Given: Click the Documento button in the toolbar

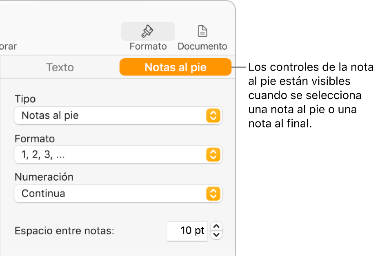Looking at the screenshot, I should click(x=202, y=37).
